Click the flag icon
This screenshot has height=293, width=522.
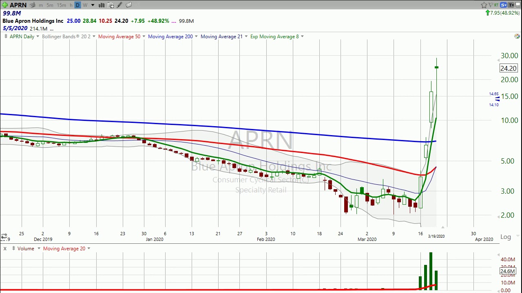(x=491, y=5)
